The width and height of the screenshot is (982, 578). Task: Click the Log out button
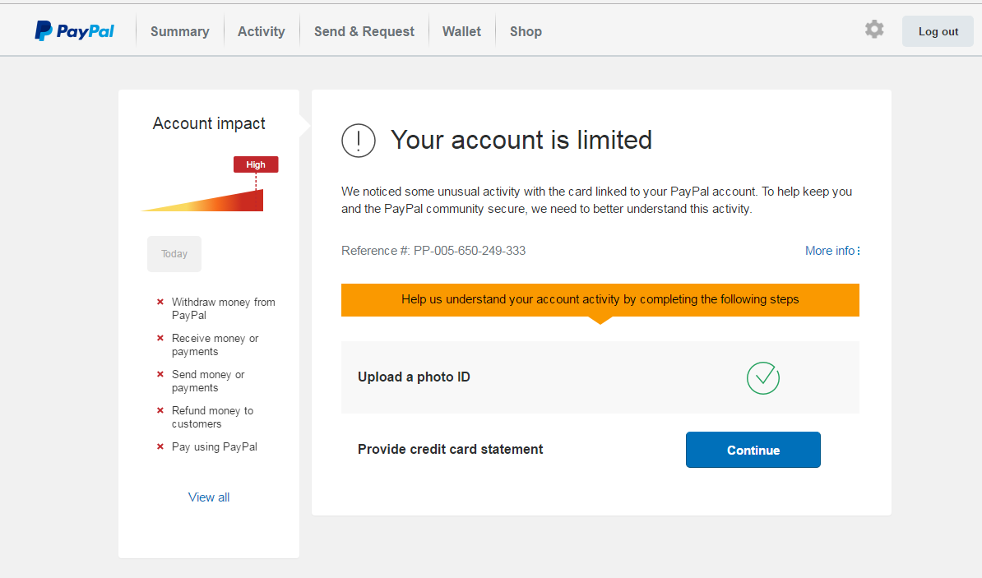pos(938,31)
